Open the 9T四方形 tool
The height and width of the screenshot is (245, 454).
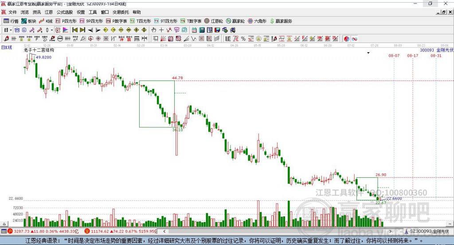166,21
